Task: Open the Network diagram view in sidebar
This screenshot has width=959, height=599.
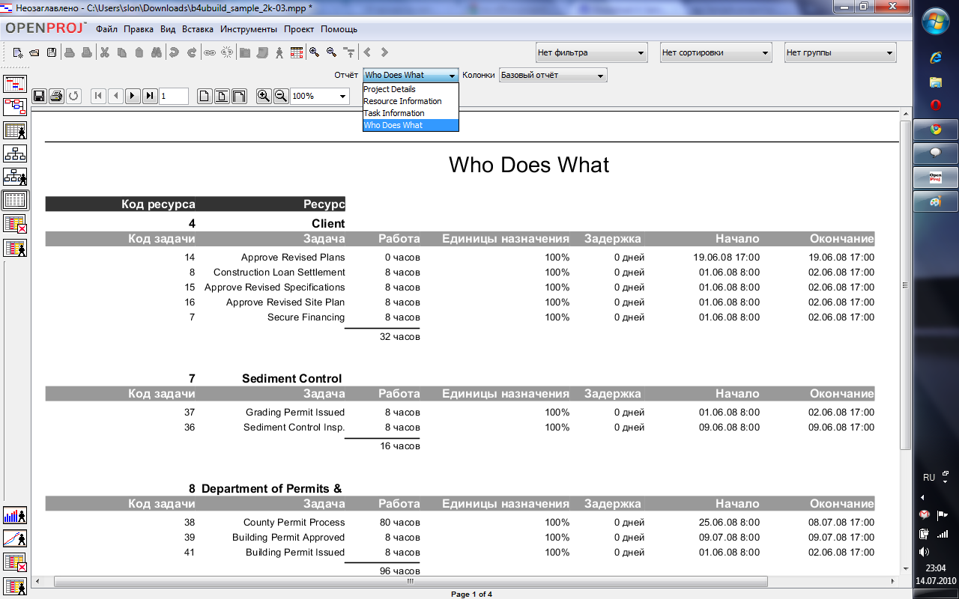Action: click(x=15, y=107)
